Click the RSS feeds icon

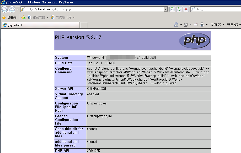(x=186, y=25)
